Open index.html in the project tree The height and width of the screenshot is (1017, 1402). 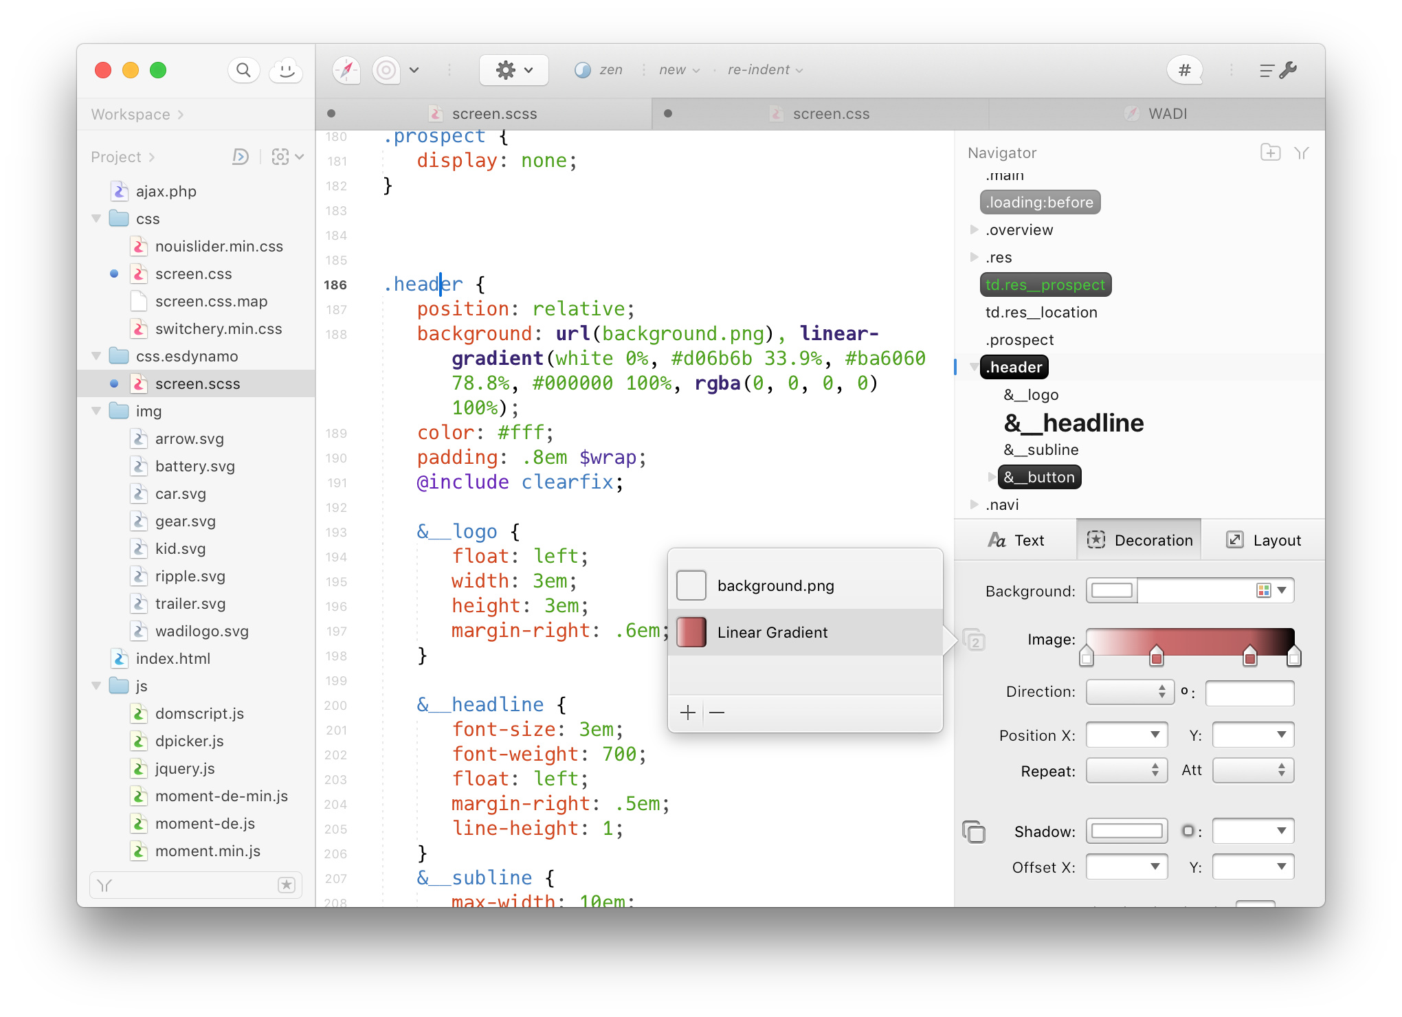click(173, 658)
